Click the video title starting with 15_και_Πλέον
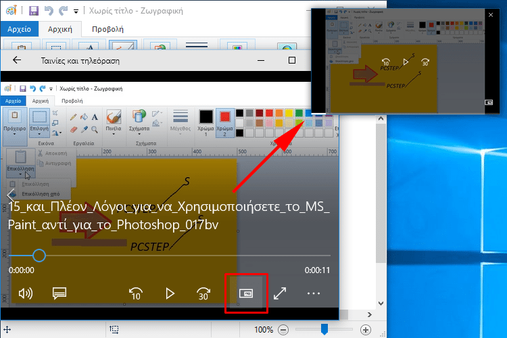The height and width of the screenshot is (338, 507). [x=168, y=216]
